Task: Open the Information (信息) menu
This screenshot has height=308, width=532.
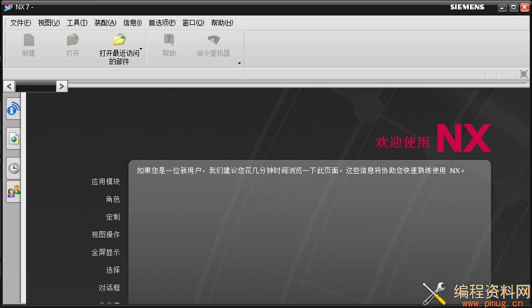Action: point(132,23)
